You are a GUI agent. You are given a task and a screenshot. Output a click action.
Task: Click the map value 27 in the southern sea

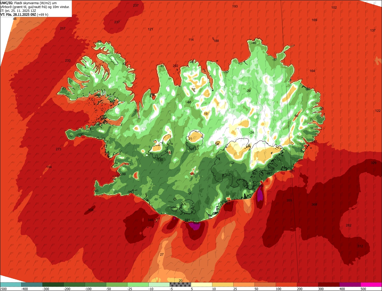pyautogui.click(x=162, y=254)
